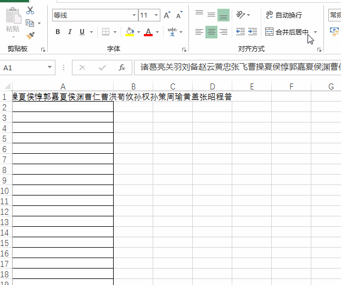This screenshot has height=285, width=341.
Task: Click the Copy icon
Action: click(x=30, y=23)
